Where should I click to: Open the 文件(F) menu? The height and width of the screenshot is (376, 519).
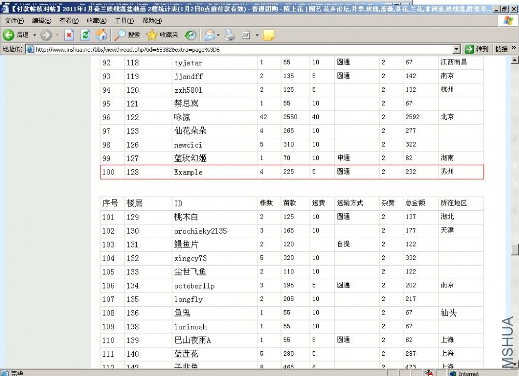tap(14, 21)
